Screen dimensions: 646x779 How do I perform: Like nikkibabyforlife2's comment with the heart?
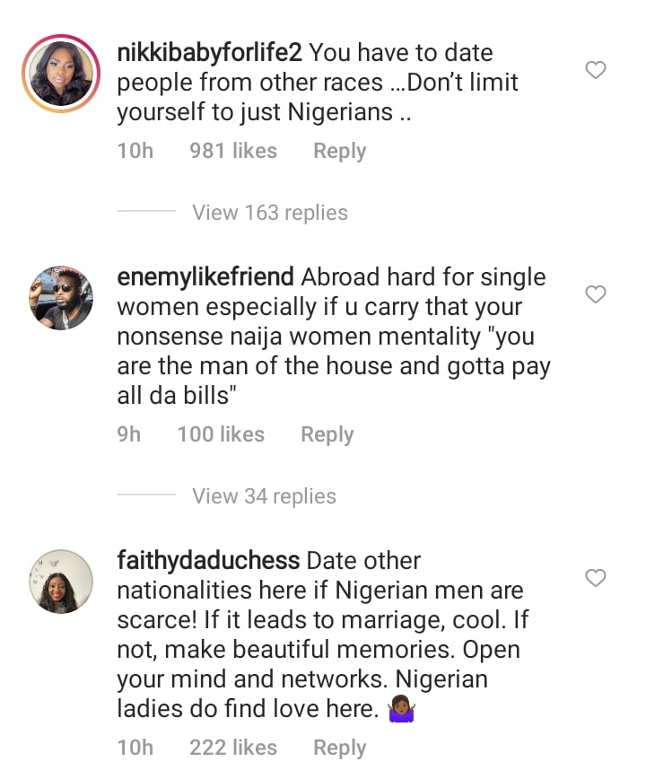coord(596,70)
